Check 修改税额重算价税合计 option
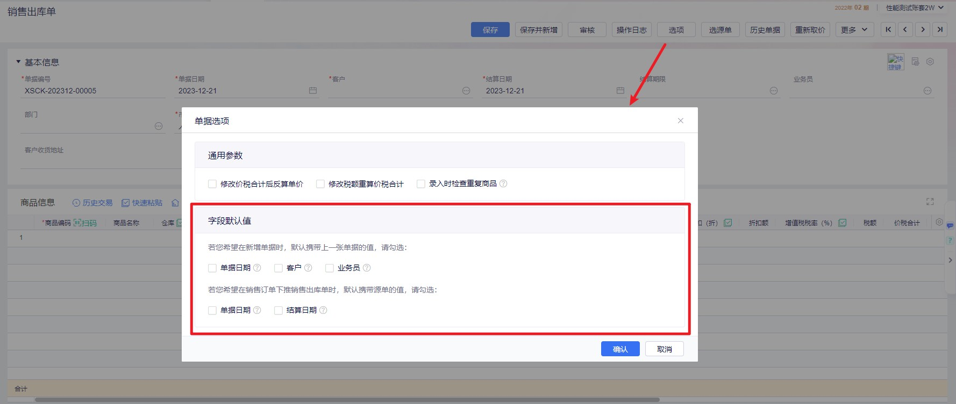The height and width of the screenshot is (404, 956). point(320,184)
